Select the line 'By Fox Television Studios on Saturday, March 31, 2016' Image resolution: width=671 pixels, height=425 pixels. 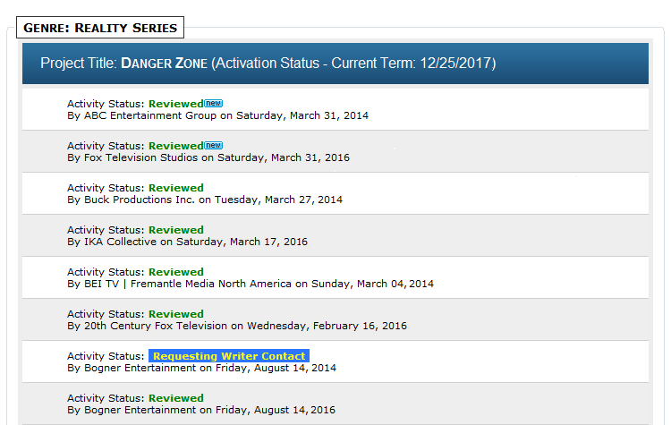click(x=208, y=157)
